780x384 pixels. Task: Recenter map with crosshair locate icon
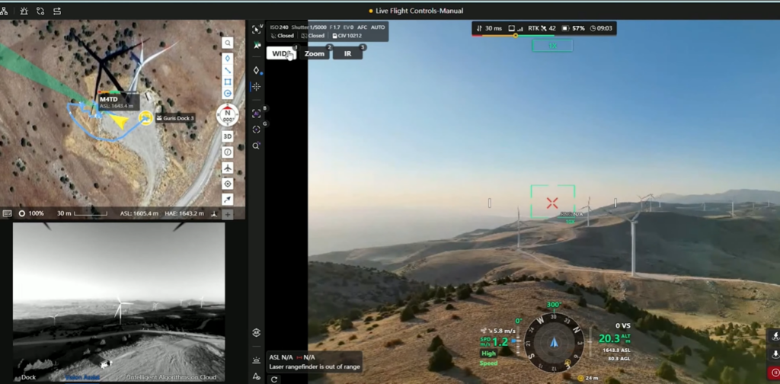(x=228, y=184)
